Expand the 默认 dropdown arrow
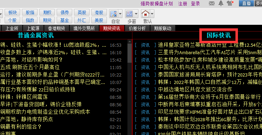 [152, 14]
